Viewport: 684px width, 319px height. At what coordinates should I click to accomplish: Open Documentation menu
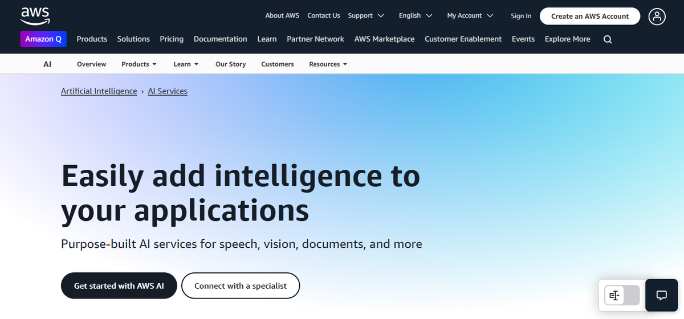pyautogui.click(x=221, y=39)
